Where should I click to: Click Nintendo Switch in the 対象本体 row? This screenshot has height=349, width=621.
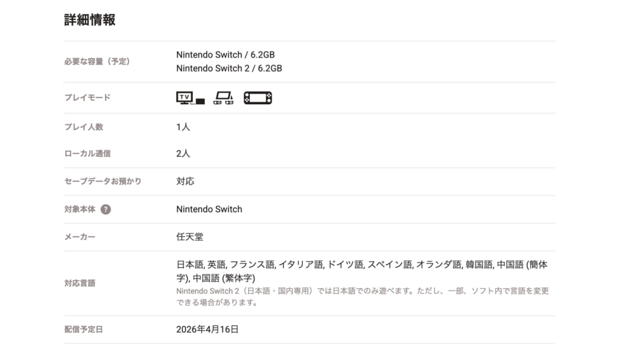tap(209, 210)
